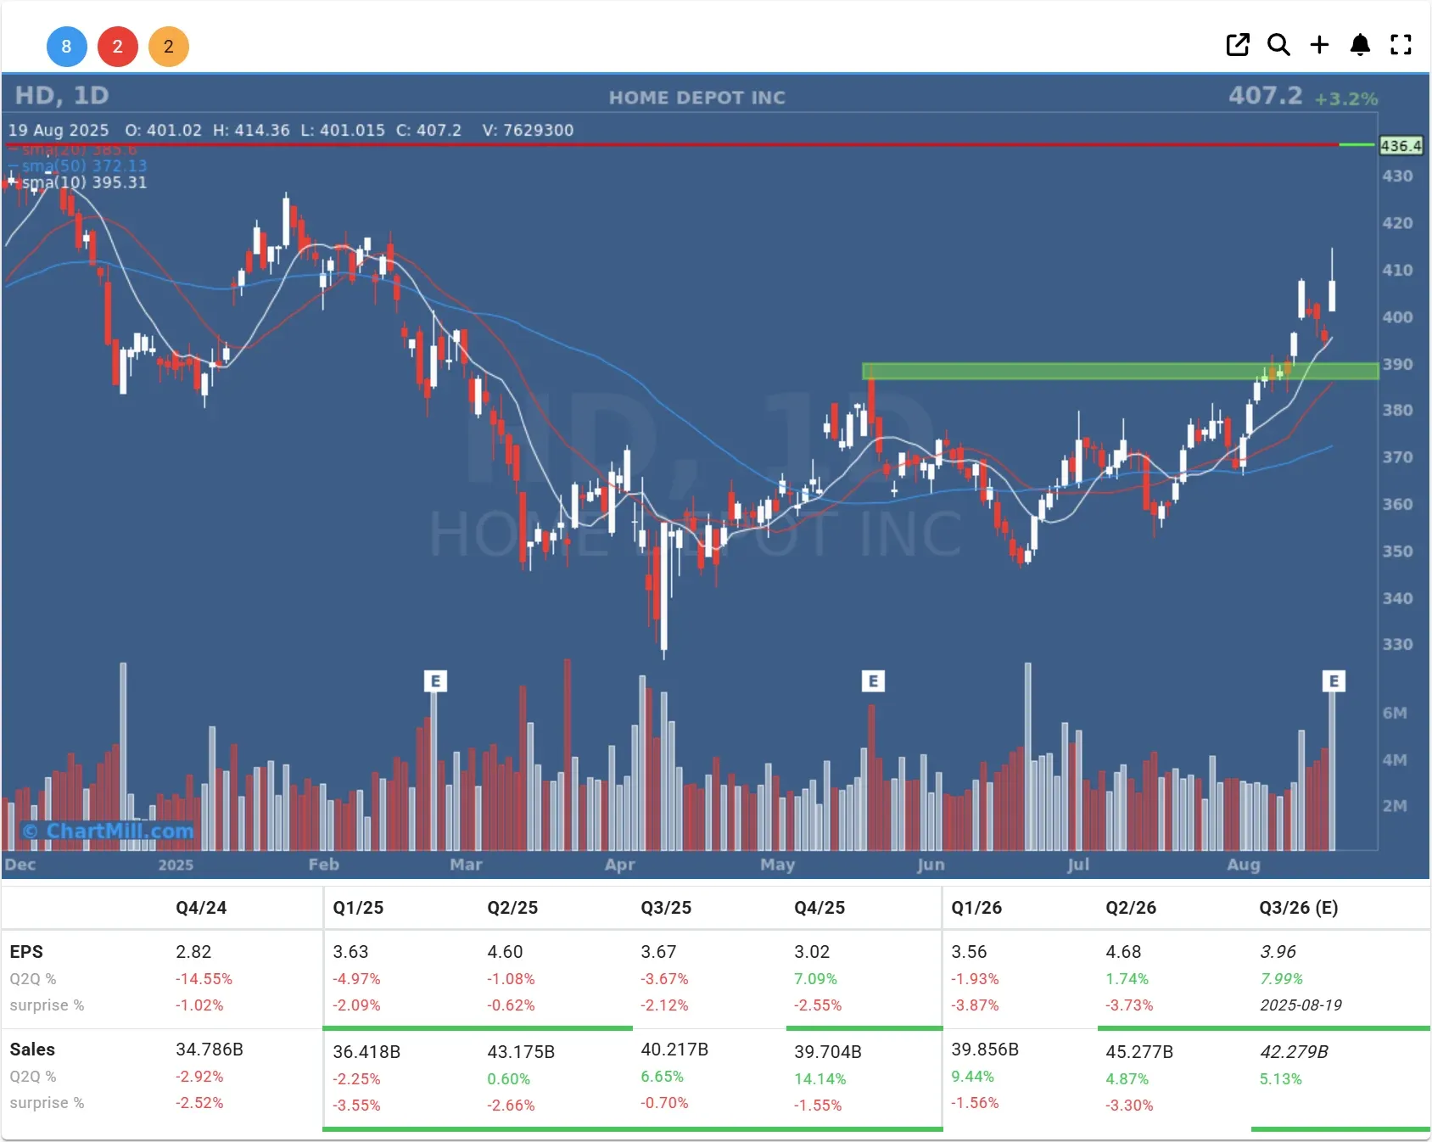Click the green support zone rectangle
This screenshot has width=1432, height=1142.
tap(1120, 371)
